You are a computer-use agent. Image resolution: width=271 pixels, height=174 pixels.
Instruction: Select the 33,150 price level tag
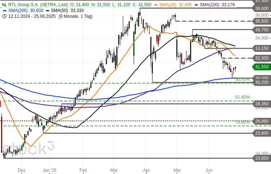[262, 48]
